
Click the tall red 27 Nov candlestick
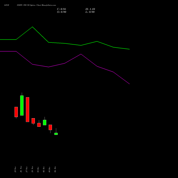[27, 110]
